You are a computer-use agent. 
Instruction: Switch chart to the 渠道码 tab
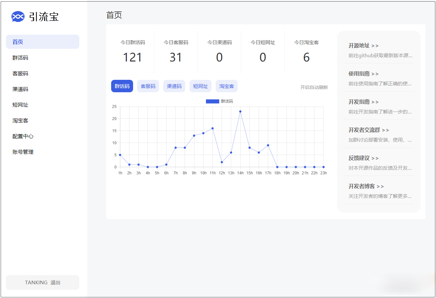tap(174, 86)
